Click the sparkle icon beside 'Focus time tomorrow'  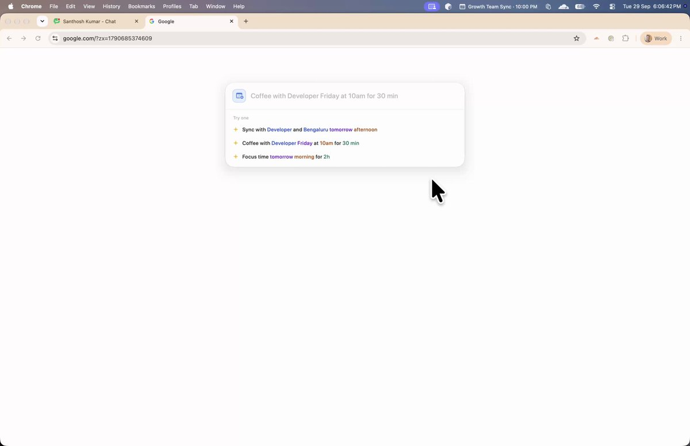point(236,157)
